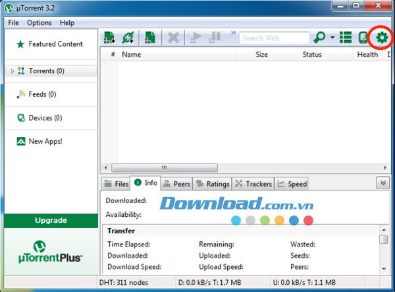Open Preferences via gear icon
Viewport: 395px width, 292px height.
pos(382,38)
